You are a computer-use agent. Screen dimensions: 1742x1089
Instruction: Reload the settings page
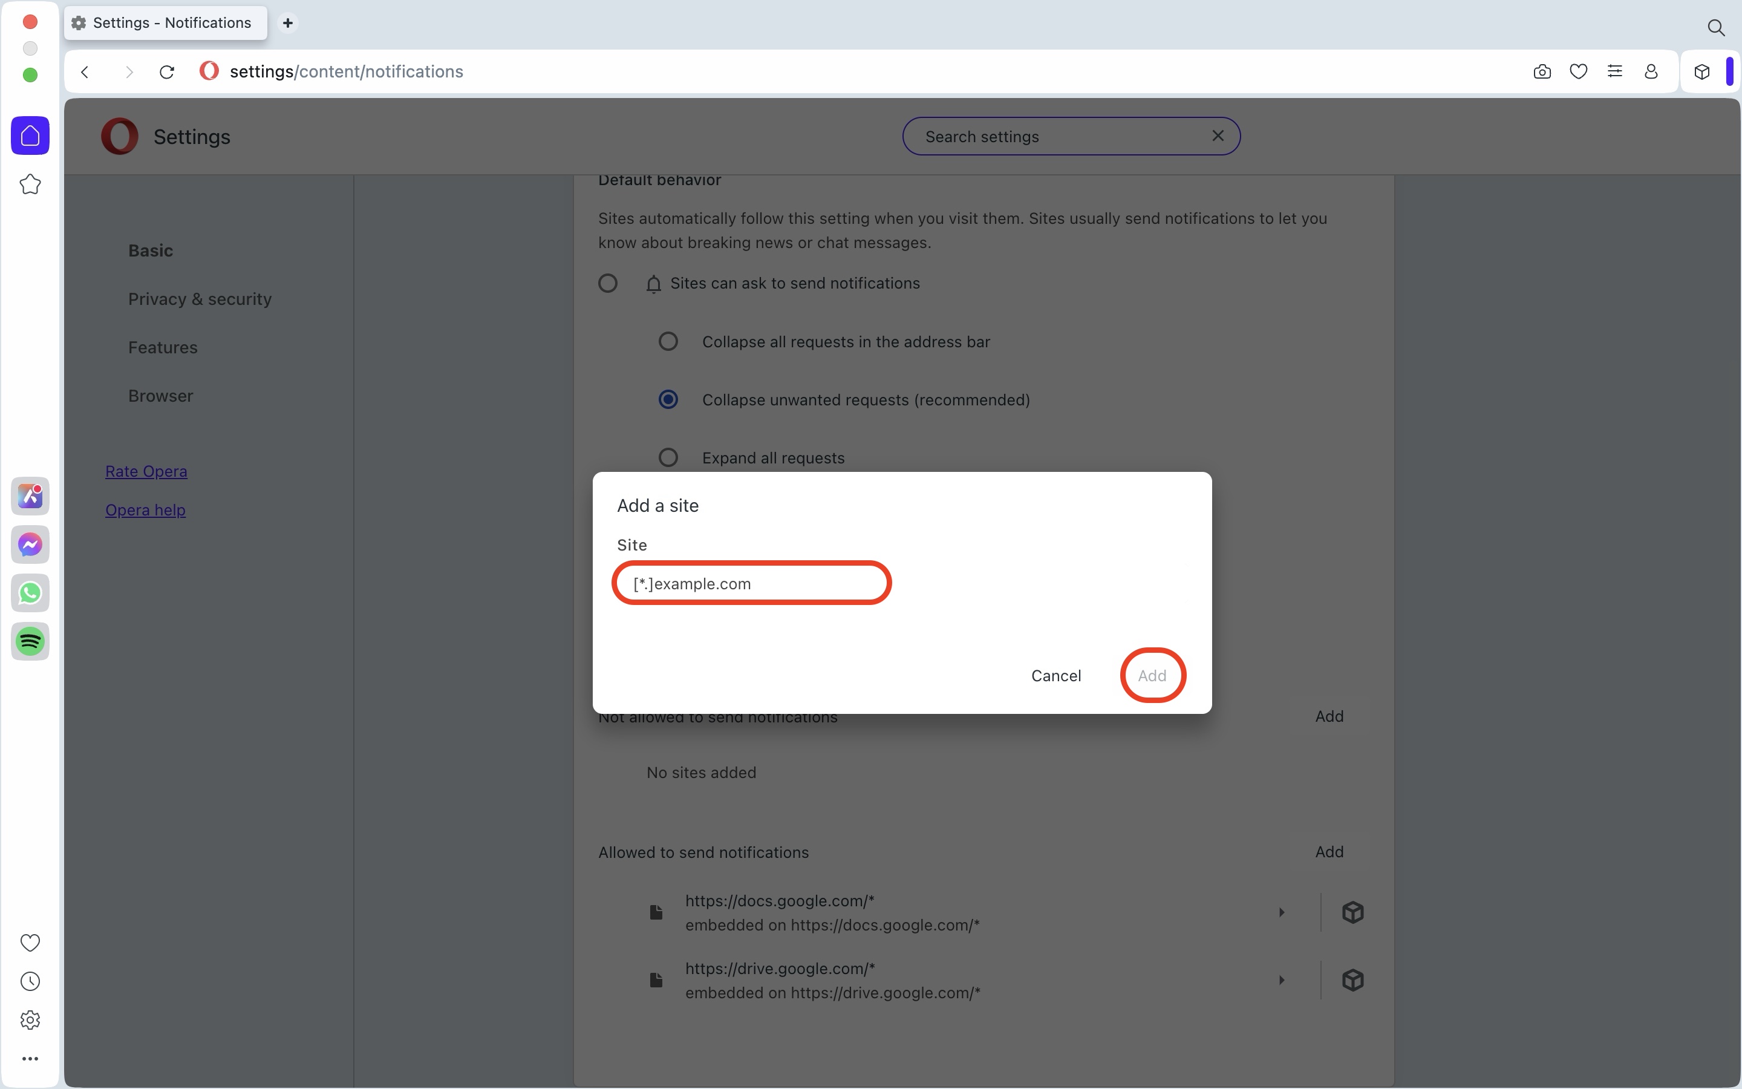pyautogui.click(x=167, y=71)
